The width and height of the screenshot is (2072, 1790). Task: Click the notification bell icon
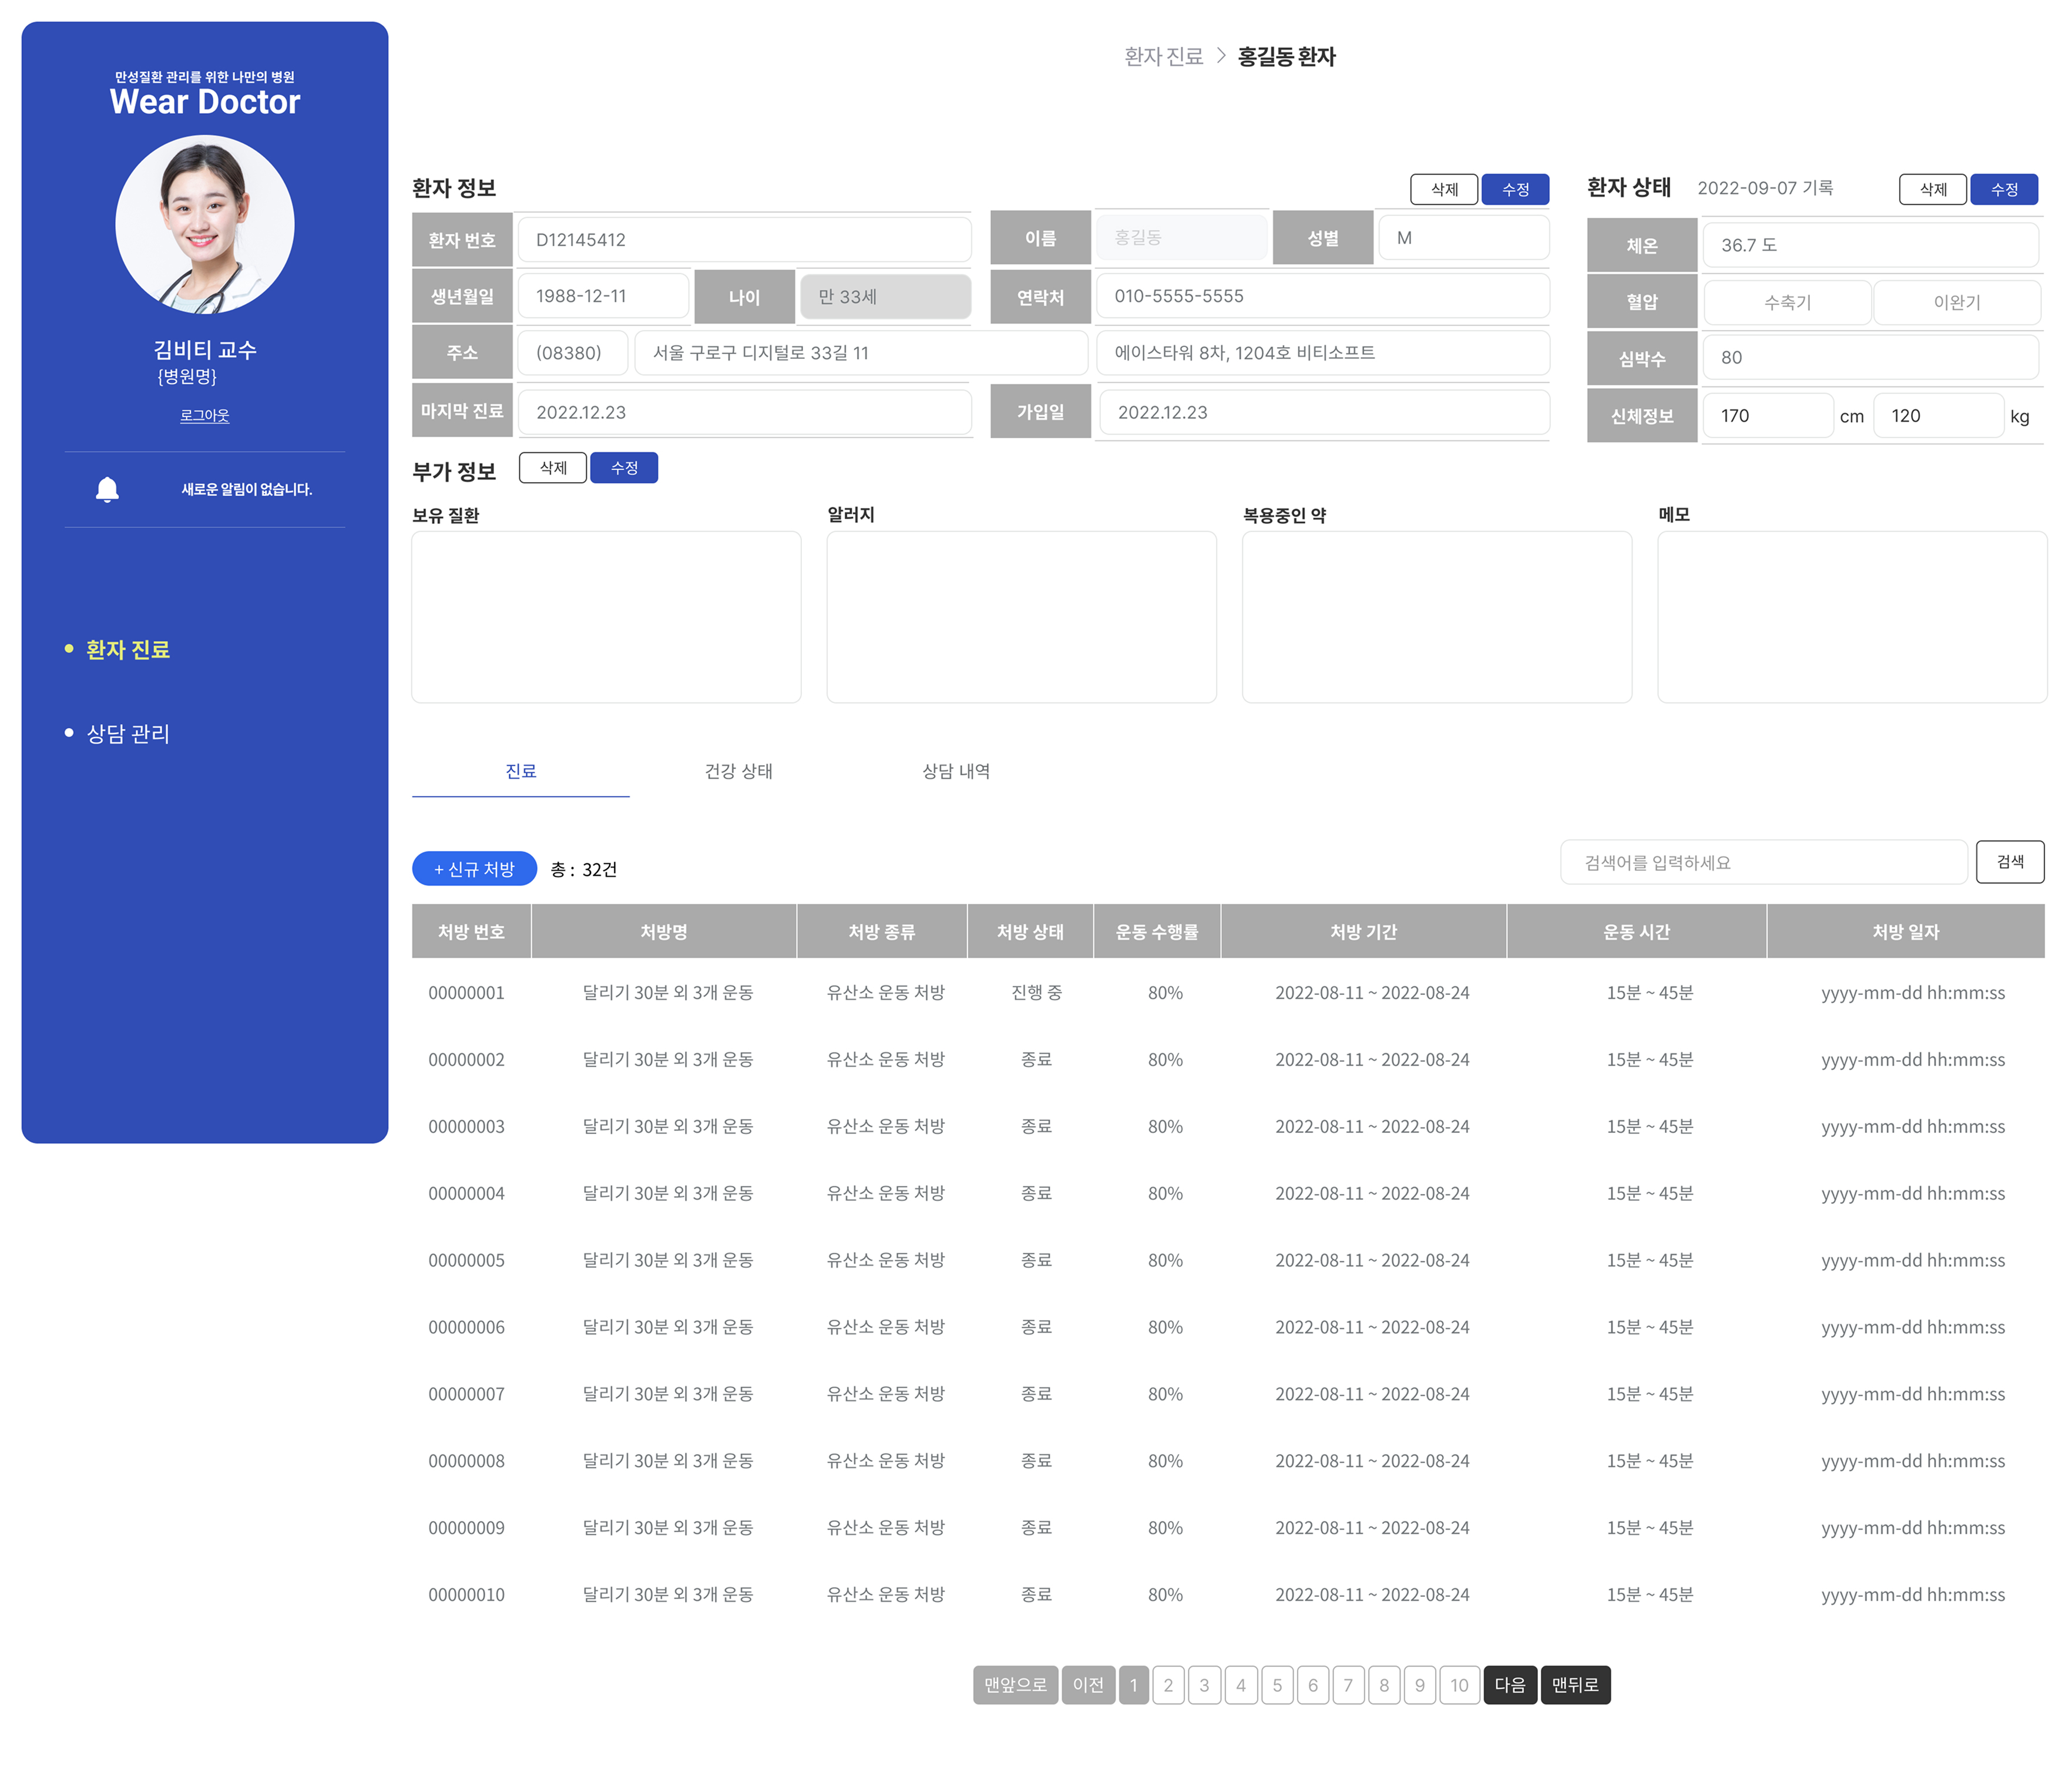pyautogui.click(x=107, y=490)
